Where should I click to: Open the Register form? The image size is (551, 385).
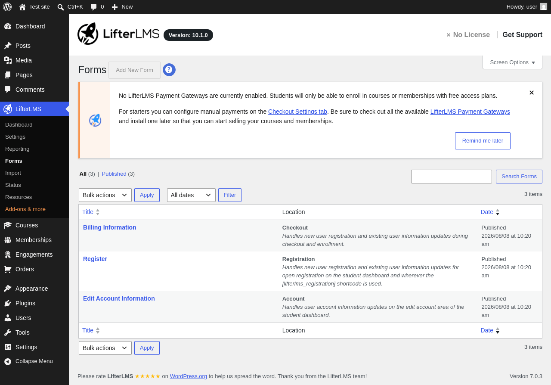point(95,259)
